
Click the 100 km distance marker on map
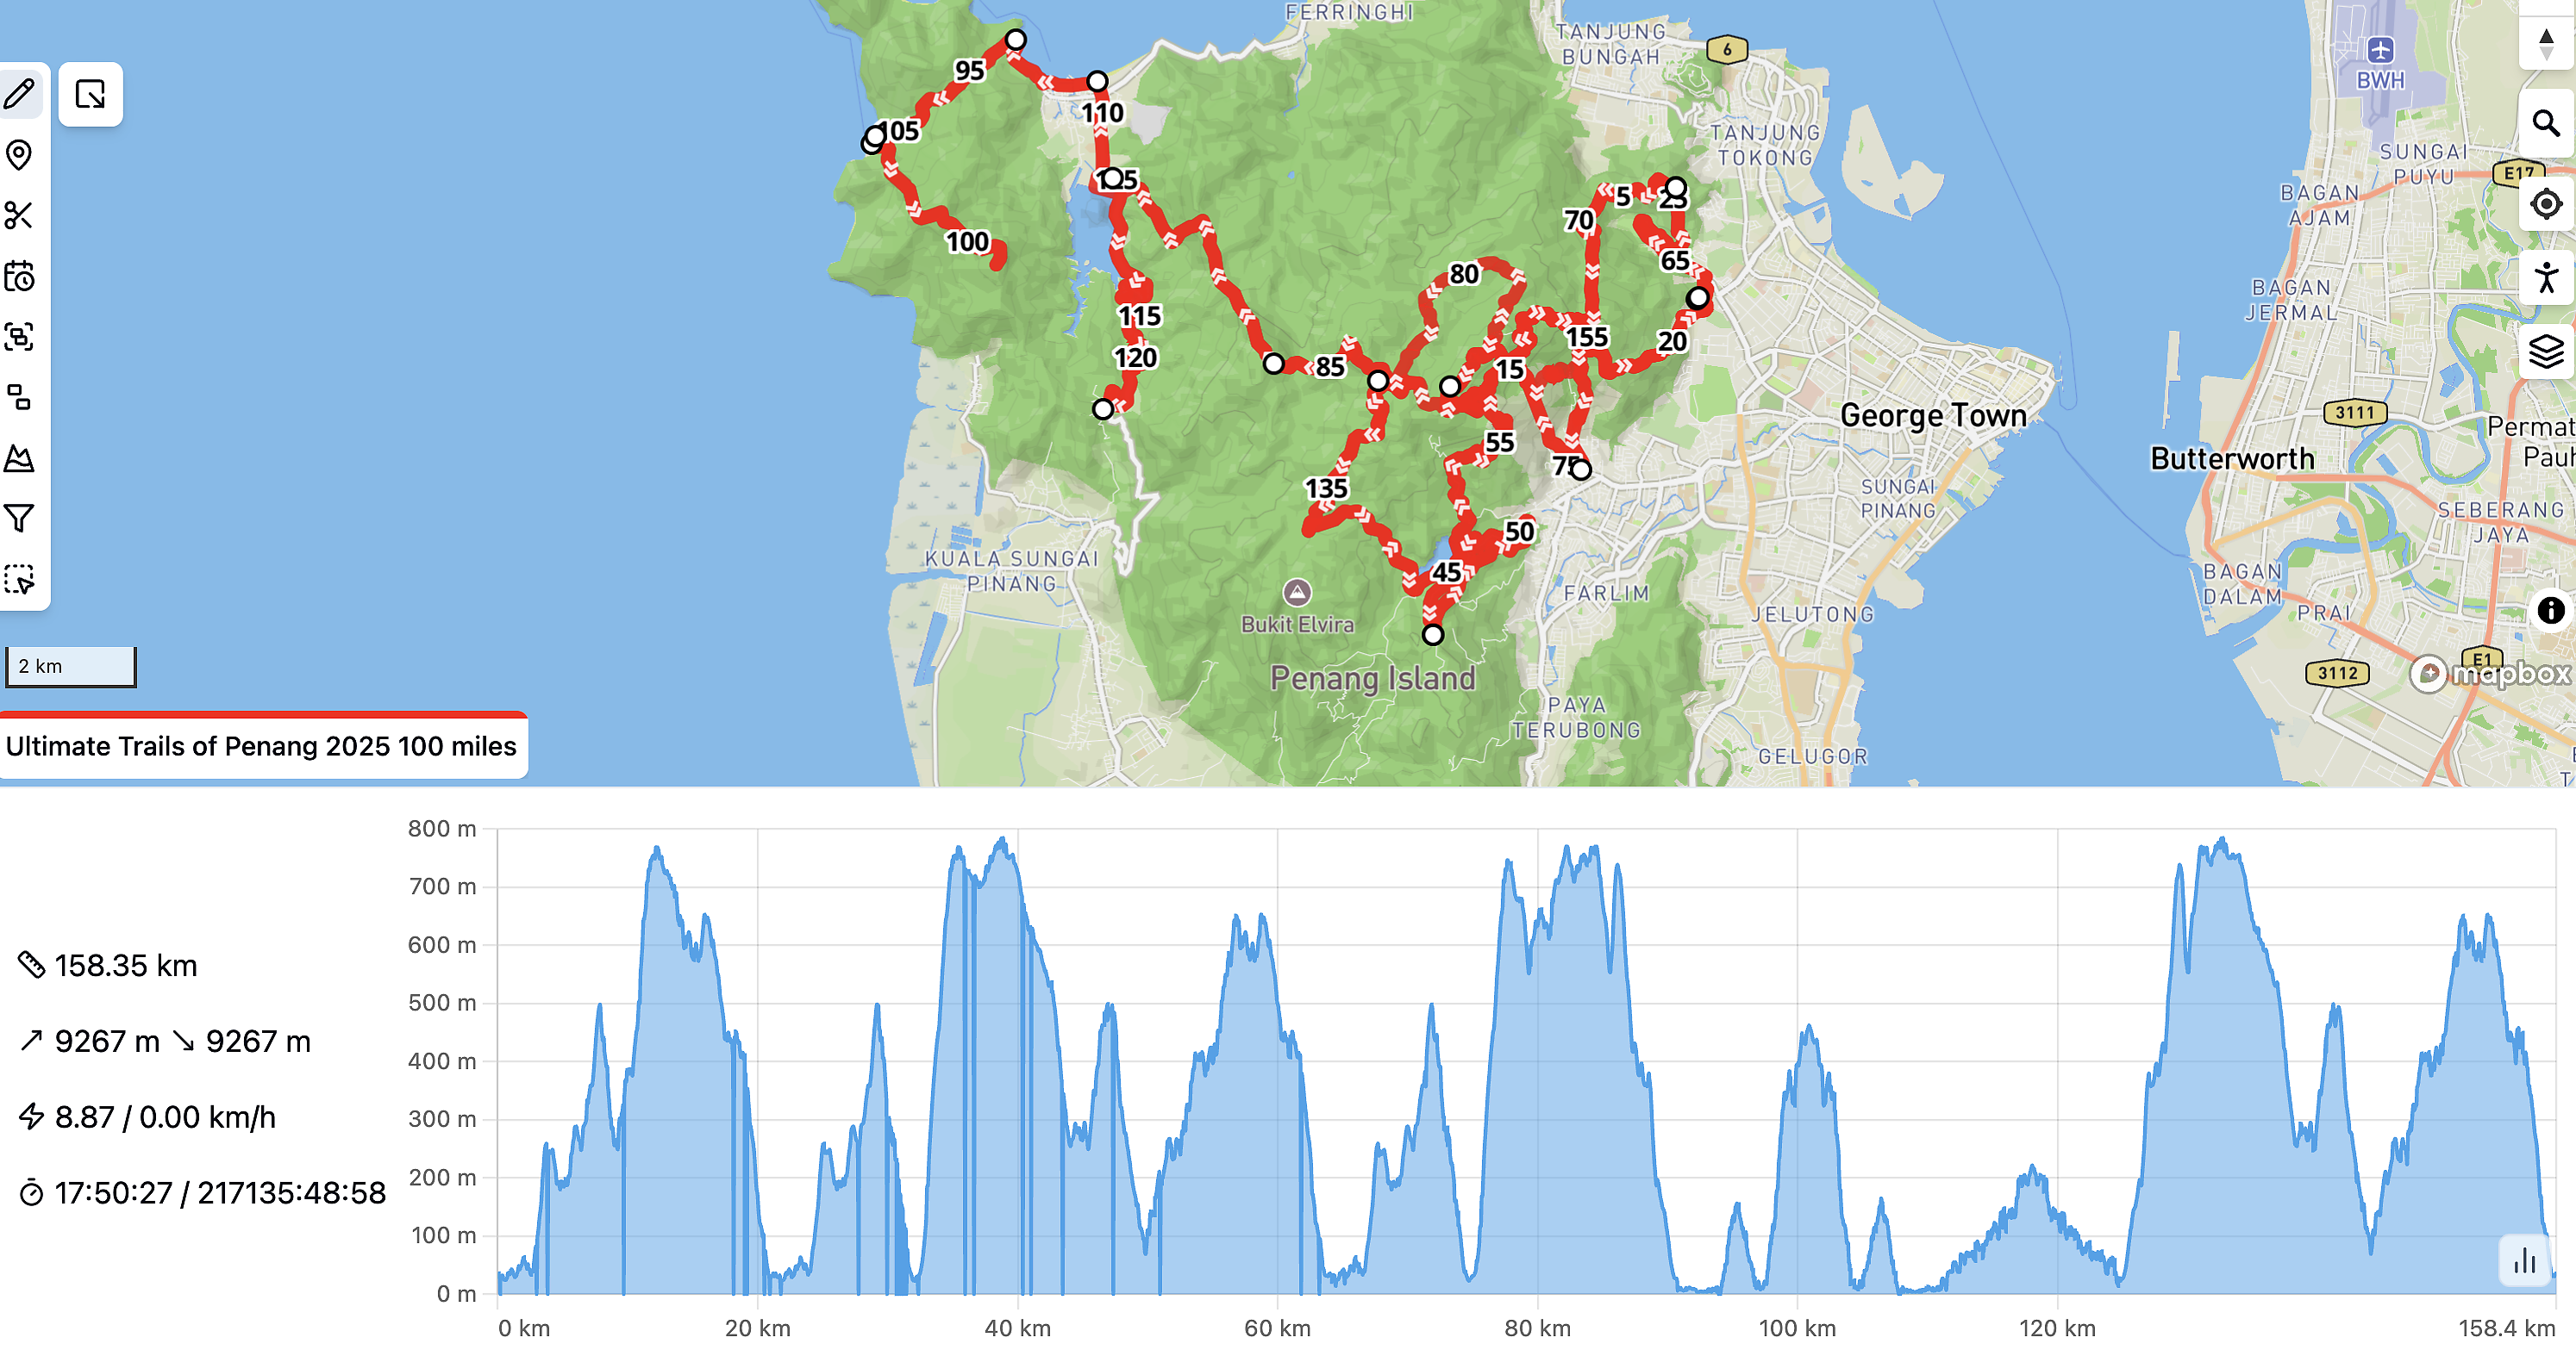pos(967,242)
